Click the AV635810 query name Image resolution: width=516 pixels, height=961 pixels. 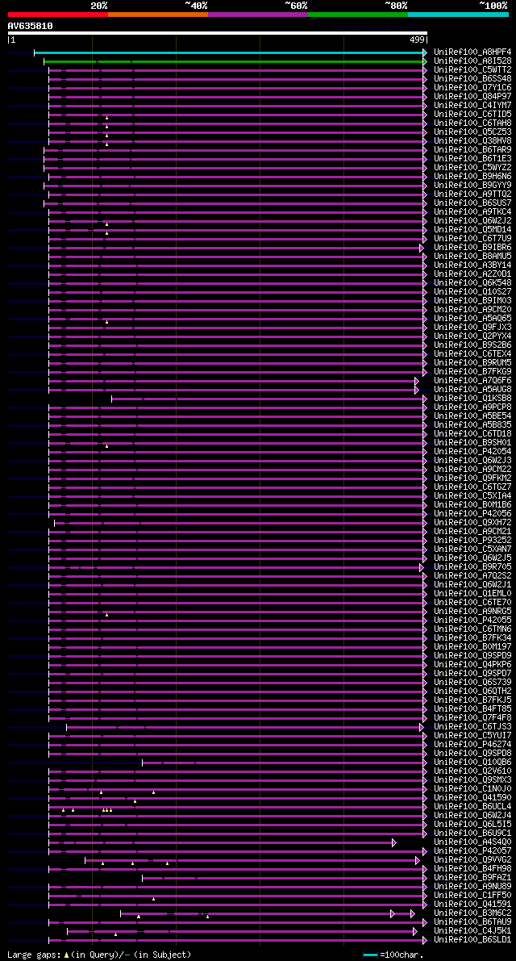coord(30,26)
